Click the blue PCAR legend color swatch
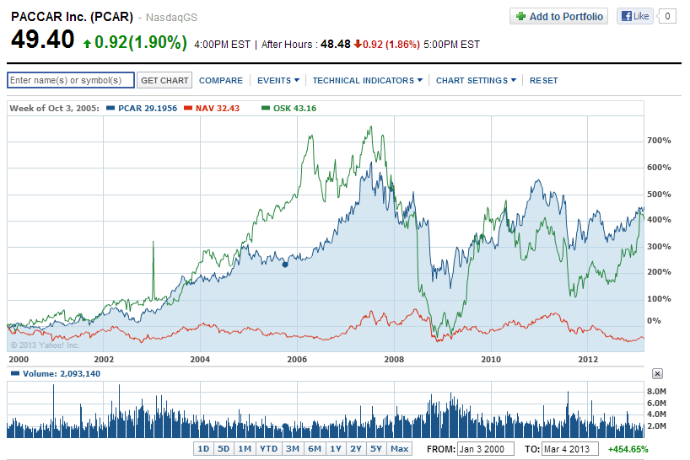 [111, 108]
